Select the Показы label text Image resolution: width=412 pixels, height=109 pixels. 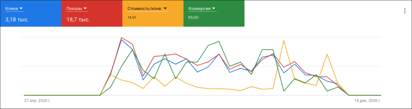point(74,9)
